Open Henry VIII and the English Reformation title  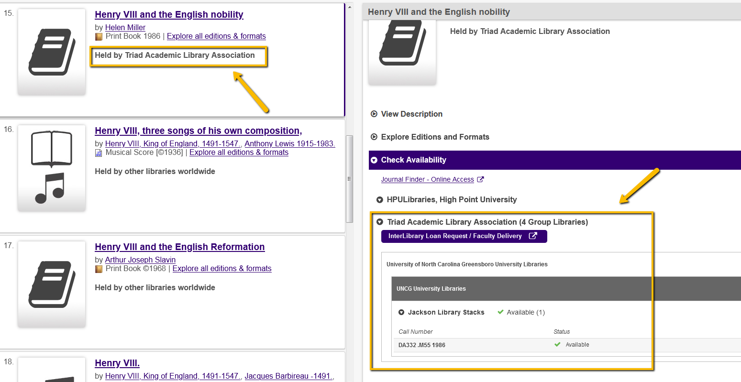(179, 247)
